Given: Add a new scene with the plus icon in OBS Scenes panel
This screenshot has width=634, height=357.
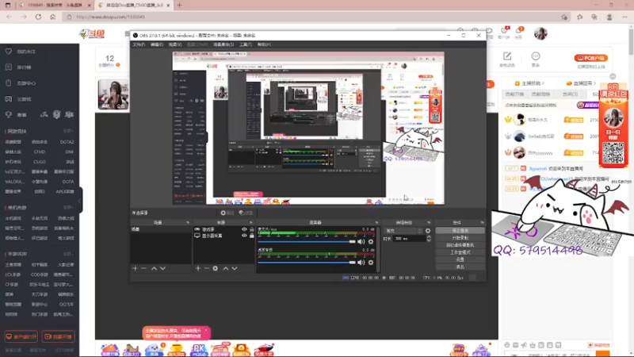Looking at the screenshot, I should (135, 268).
